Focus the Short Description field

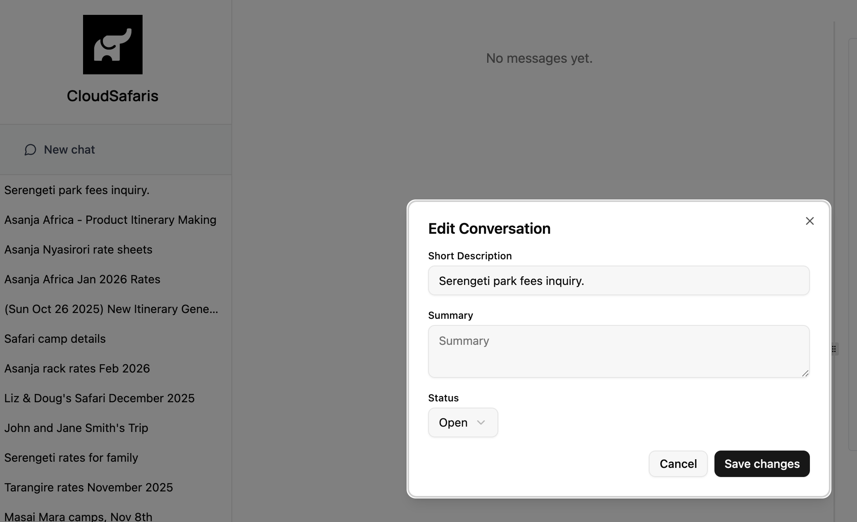618,281
